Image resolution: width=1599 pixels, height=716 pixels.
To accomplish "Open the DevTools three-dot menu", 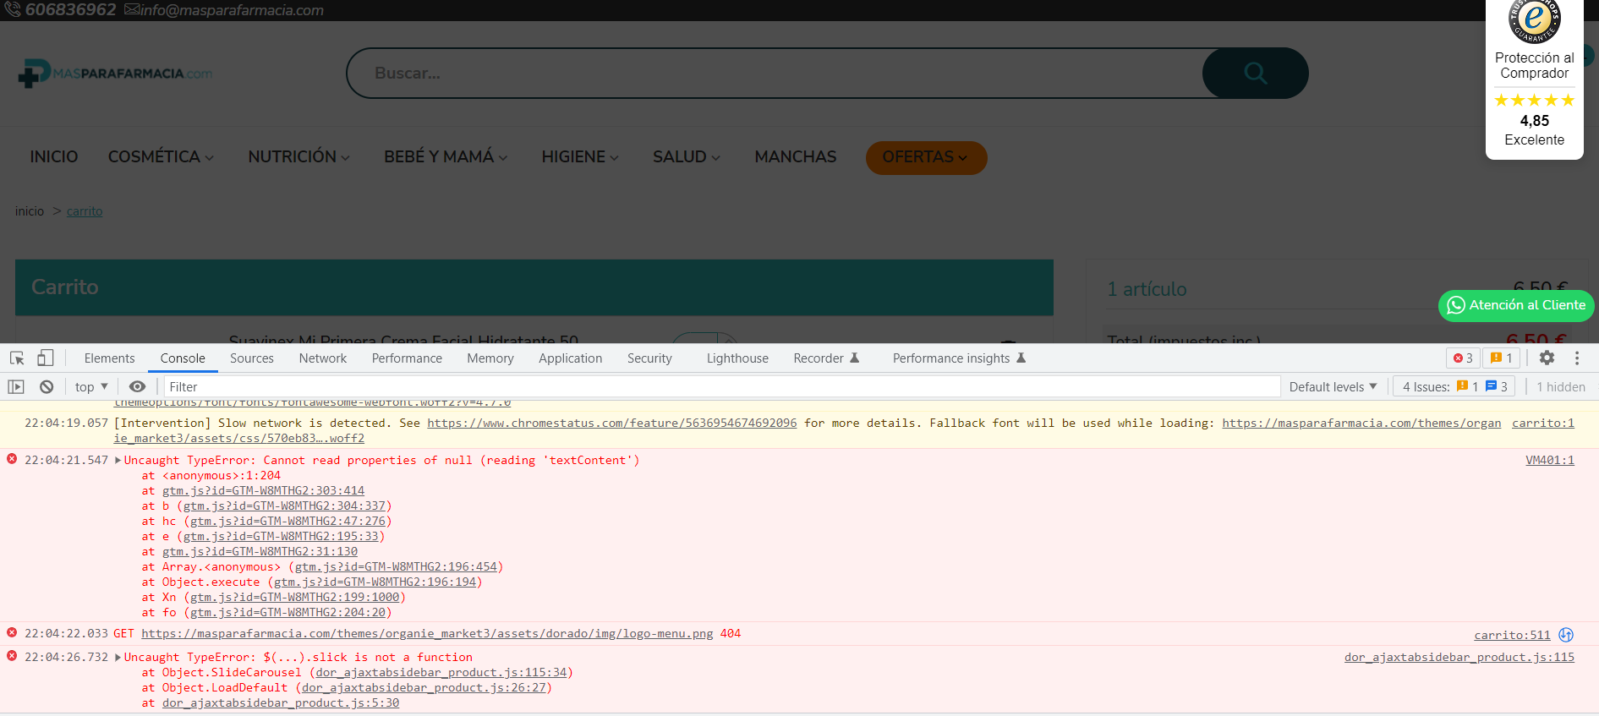I will pyautogui.click(x=1577, y=358).
